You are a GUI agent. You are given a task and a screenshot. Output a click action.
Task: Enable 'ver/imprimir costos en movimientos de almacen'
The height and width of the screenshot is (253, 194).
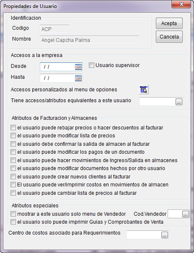click(x=13, y=185)
